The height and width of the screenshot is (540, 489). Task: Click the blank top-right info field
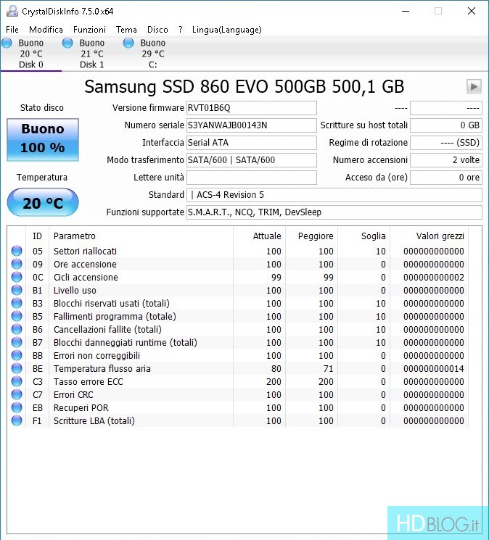(446, 108)
